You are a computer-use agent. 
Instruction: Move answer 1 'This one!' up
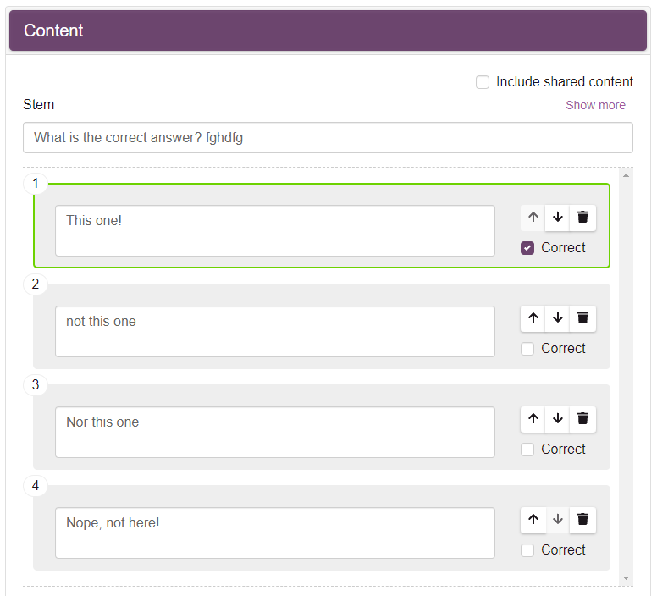[x=533, y=218]
